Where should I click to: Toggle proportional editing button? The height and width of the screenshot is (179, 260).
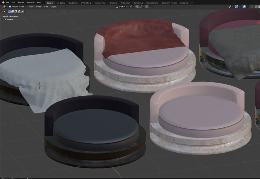[147, 7]
